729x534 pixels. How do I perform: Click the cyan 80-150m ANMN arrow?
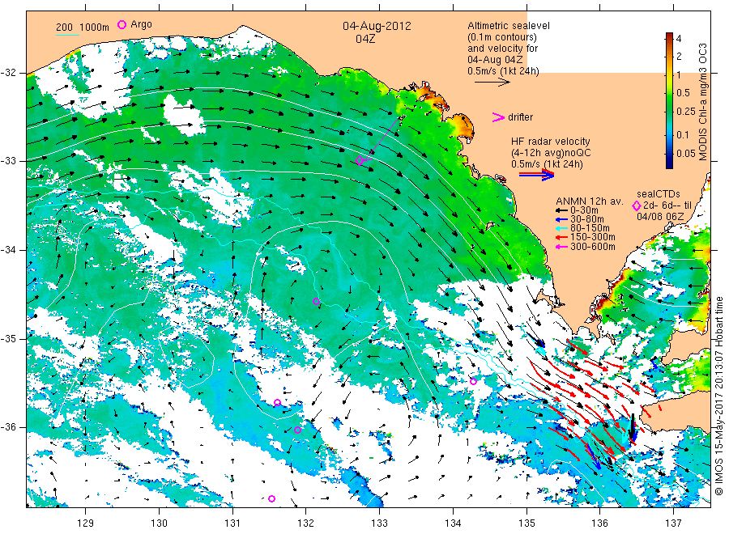(x=562, y=228)
